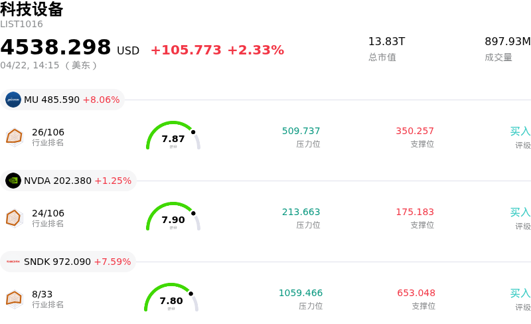The width and height of the screenshot is (531, 324).
Task: Click NVDA's industry rank radar icon
Action: click(14, 218)
